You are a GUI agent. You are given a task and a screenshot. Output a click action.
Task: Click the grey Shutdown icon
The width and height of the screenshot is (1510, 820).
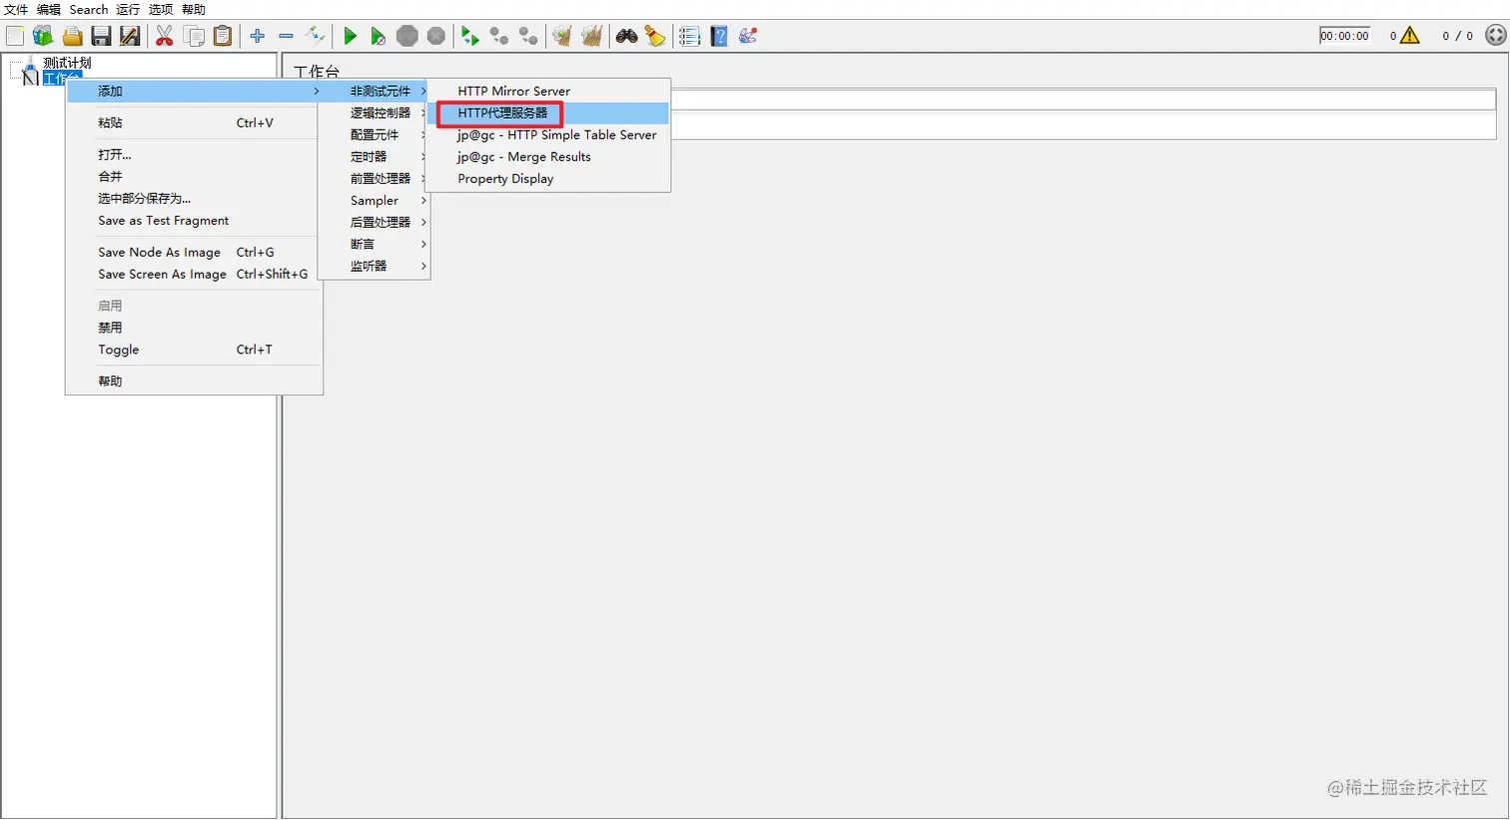(x=436, y=36)
